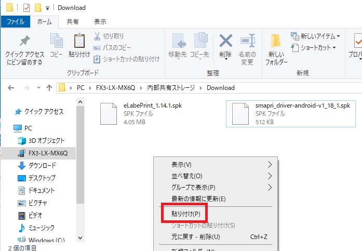Select ダウンロード in the navigation pane
362x251 pixels.
click(43, 166)
